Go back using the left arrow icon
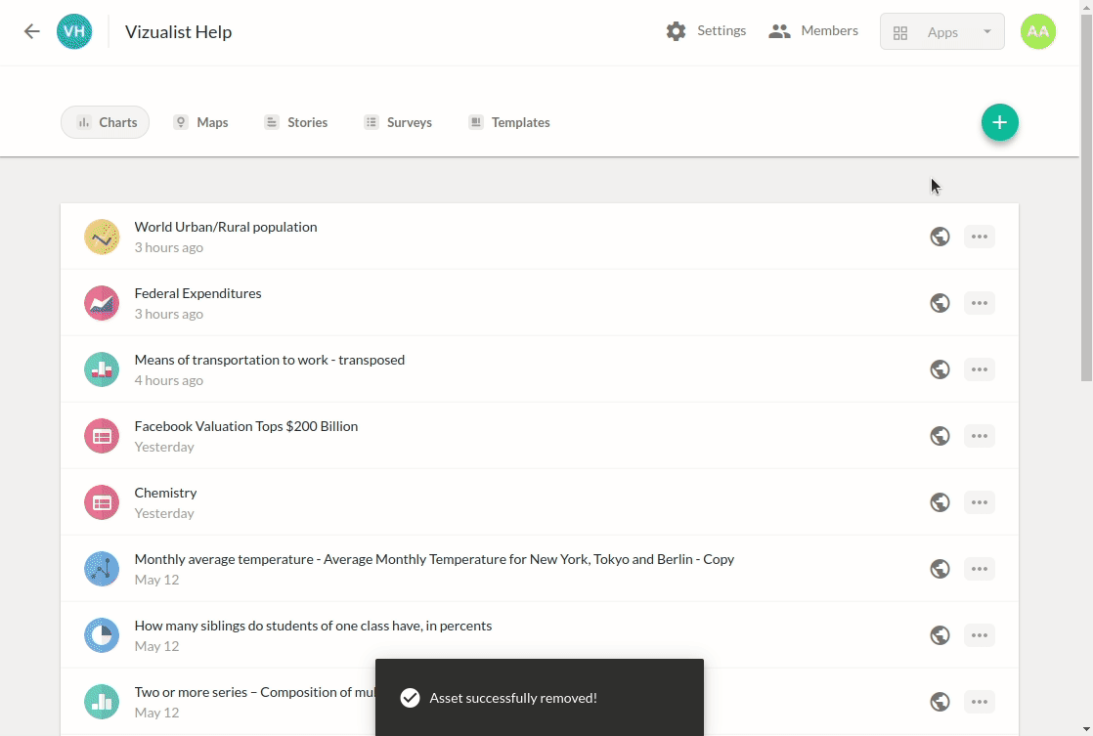 click(x=32, y=31)
